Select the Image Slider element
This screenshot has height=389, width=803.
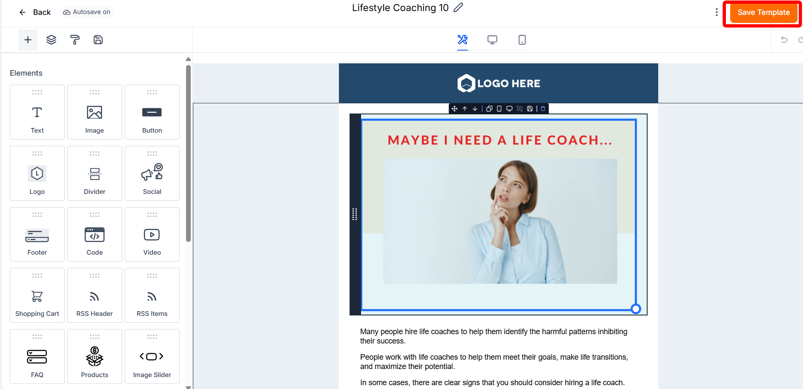tap(152, 357)
